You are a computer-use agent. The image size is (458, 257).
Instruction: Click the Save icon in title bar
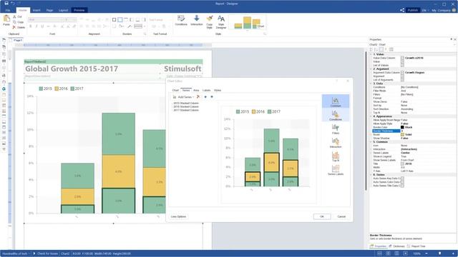(6, 4)
